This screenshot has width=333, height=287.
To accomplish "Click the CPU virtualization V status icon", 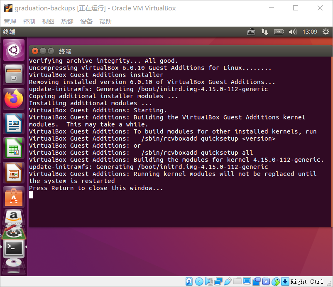I will click(266, 282).
